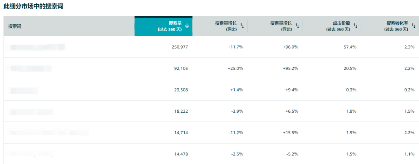Screen dimensions: 419x164
Task: Click the 此细分市场中的搜索词 heading
Action: (x=33, y=7)
